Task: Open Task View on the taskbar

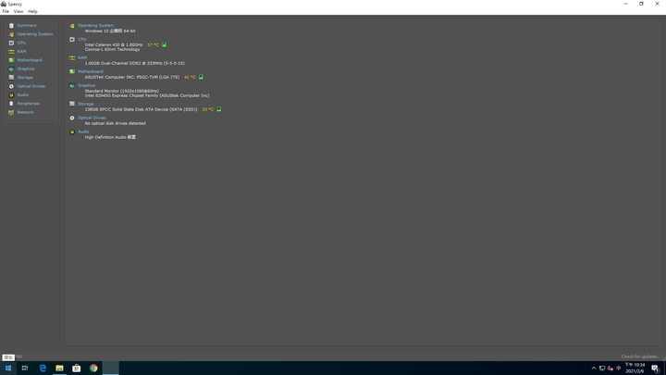Action: point(25,369)
